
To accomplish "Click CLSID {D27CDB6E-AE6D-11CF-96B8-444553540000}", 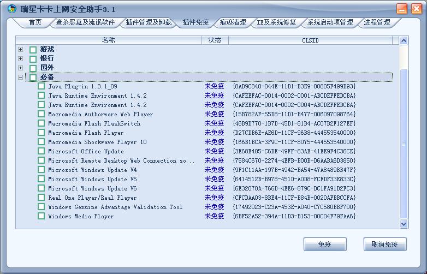I will pyautogui.click(x=294, y=133).
